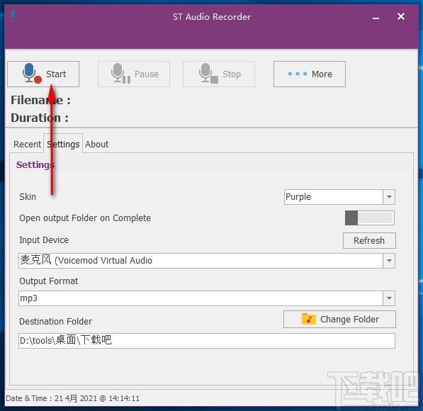Click the Start recording button
This screenshot has width=423, height=411.
point(43,74)
